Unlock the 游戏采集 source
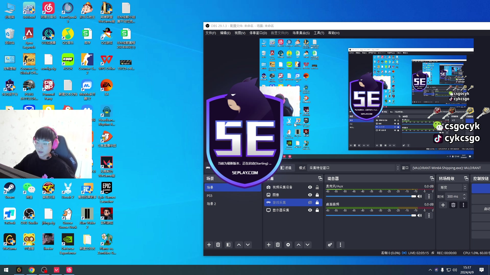Viewport: 490px width, 275px height. [x=317, y=202]
